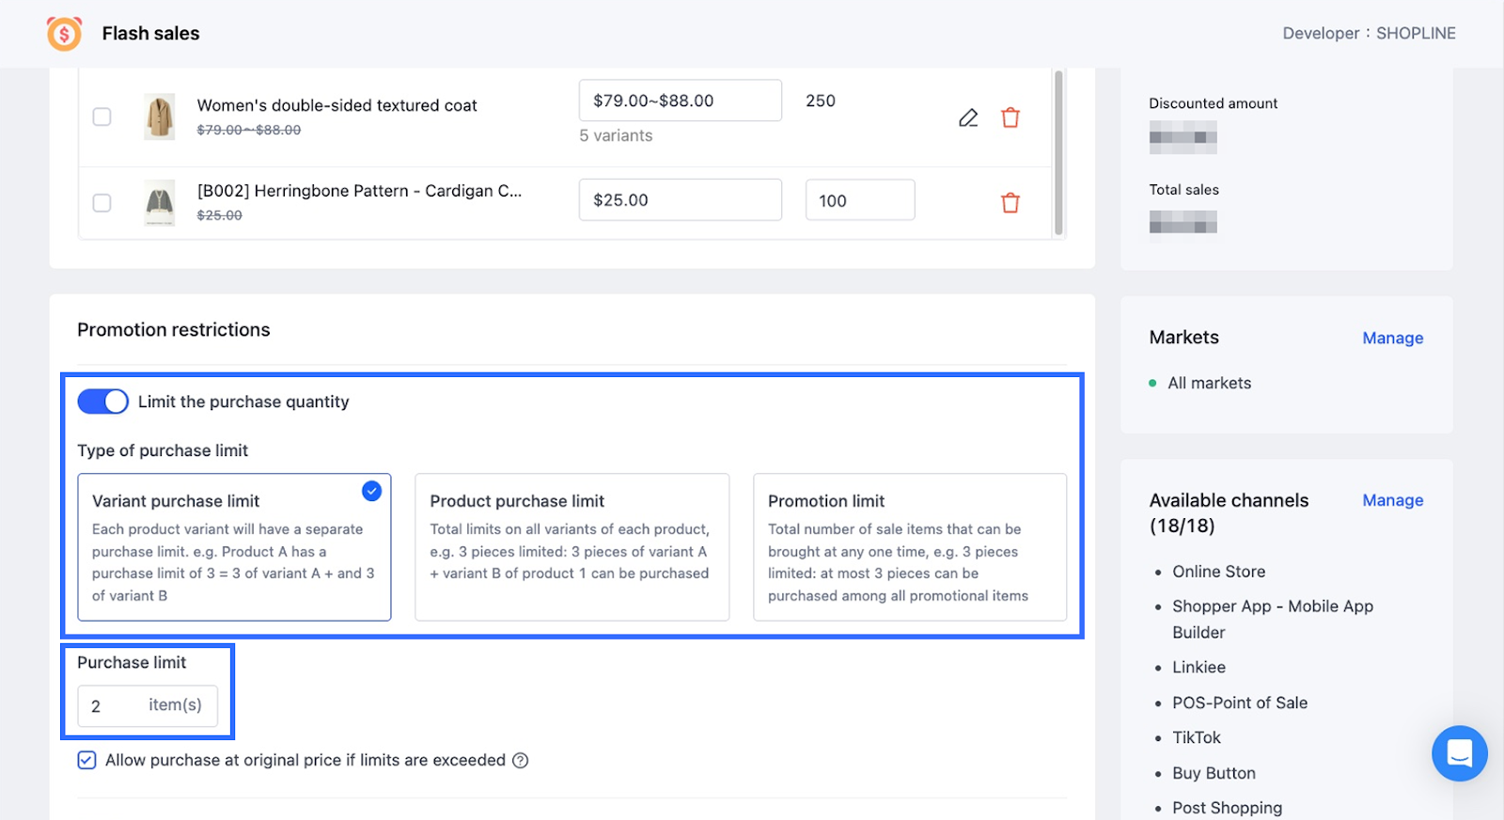Select the Women's textured coat checkbox
Viewport: 1504px width, 820px height.
coord(102,117)
